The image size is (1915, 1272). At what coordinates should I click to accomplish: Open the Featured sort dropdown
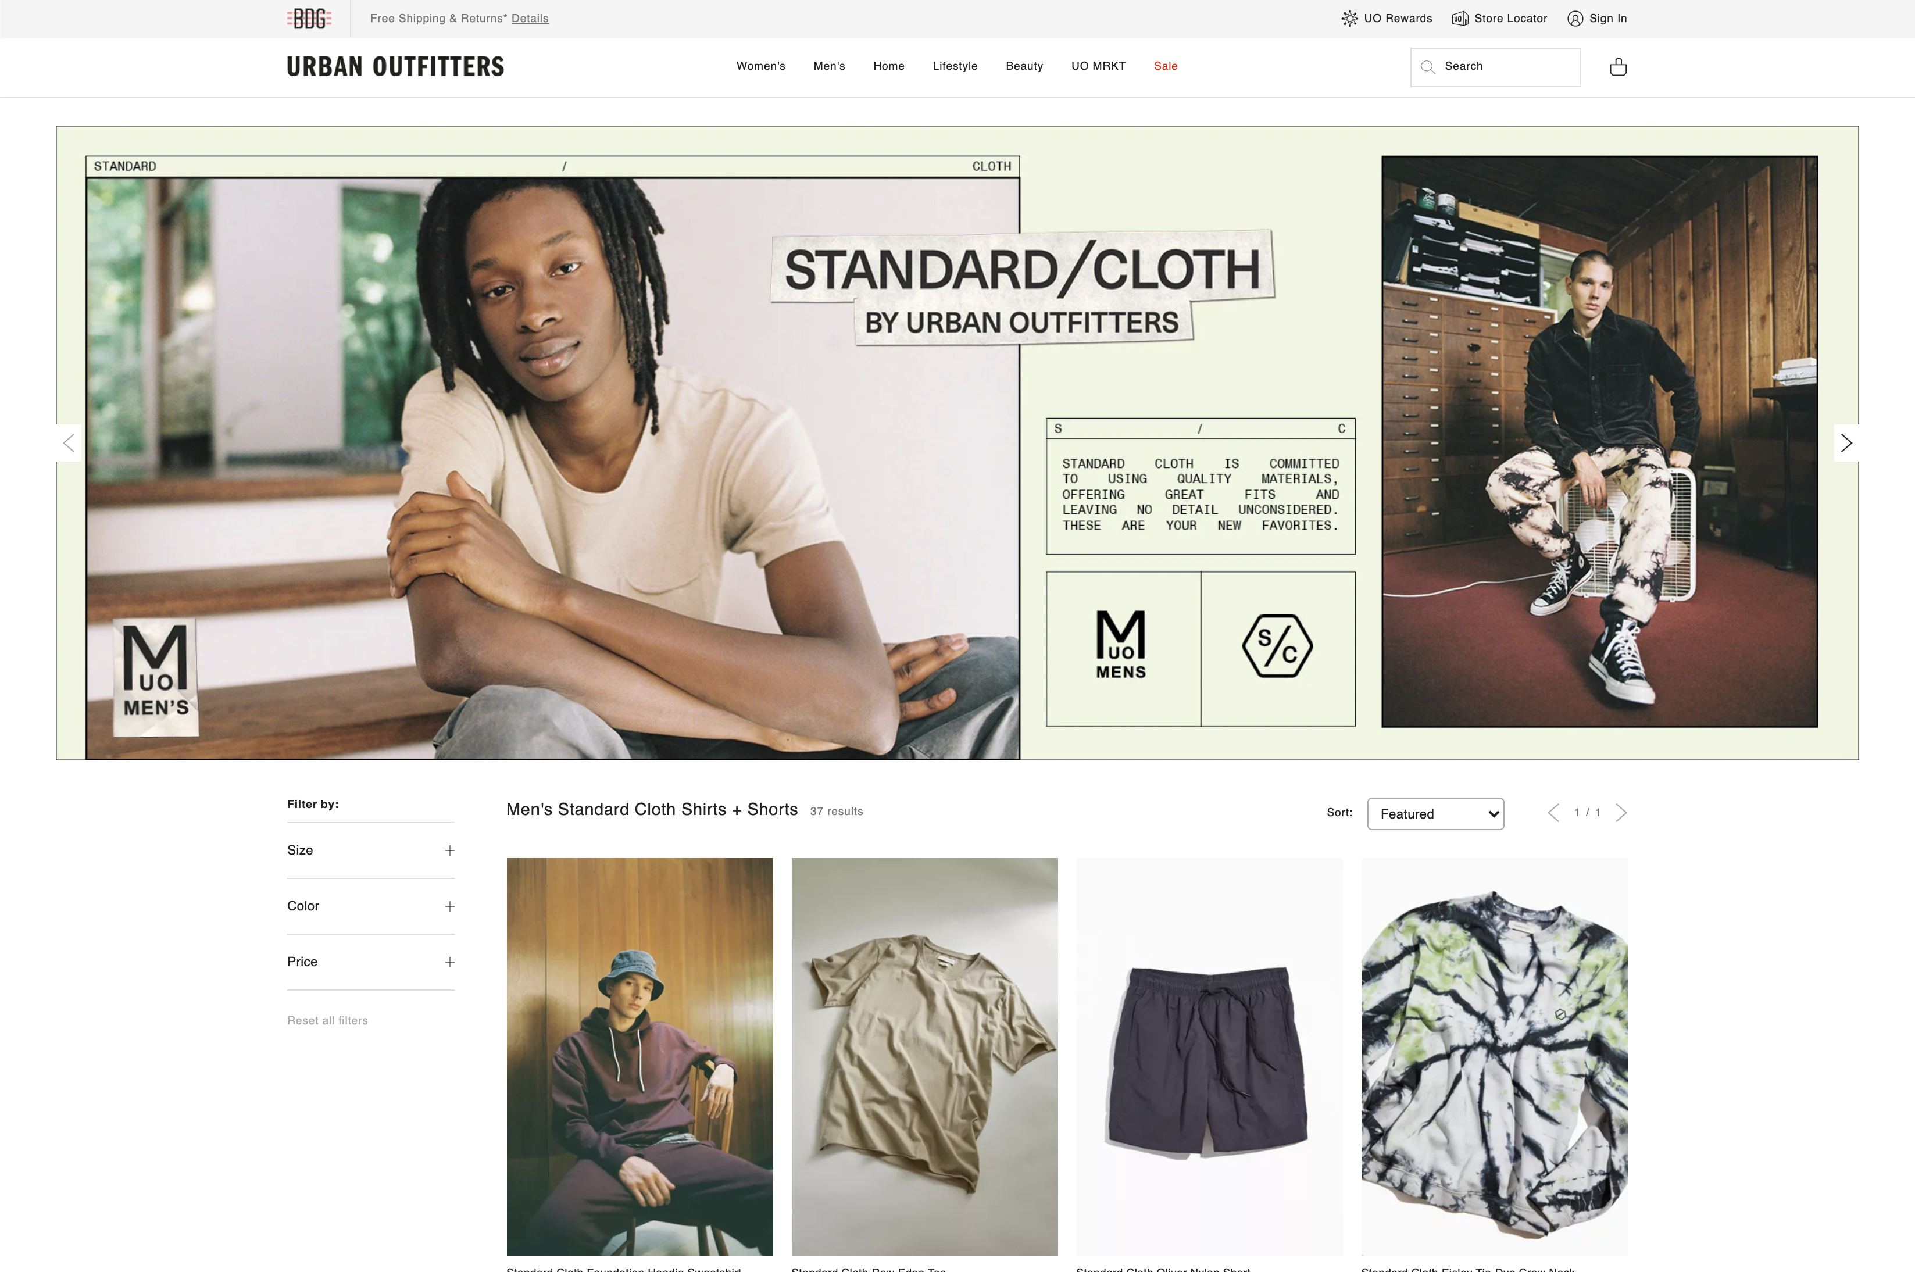[x=1435, y=814]
